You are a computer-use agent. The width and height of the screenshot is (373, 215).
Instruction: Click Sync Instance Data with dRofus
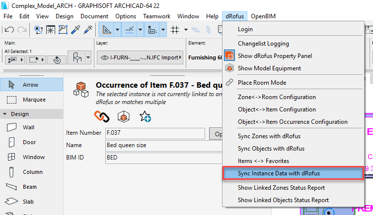[x=279, y=173]
